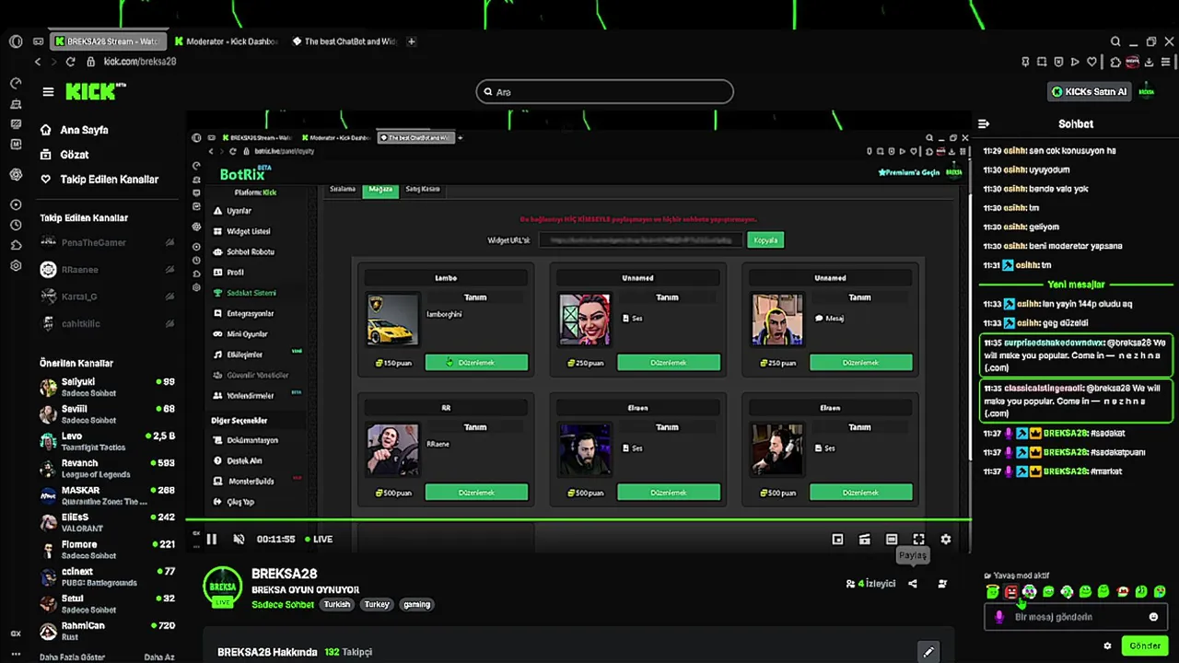Collapse the Sohbet chat panel
This screenshot has width=1179, height=663.
(x=983, y=123)
